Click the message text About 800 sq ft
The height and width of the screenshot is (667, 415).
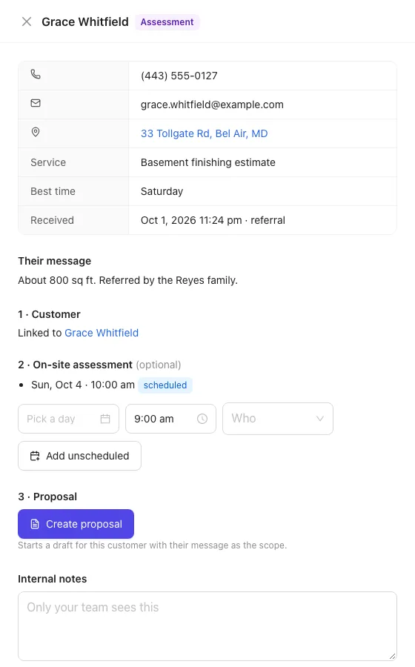[127, 280]
